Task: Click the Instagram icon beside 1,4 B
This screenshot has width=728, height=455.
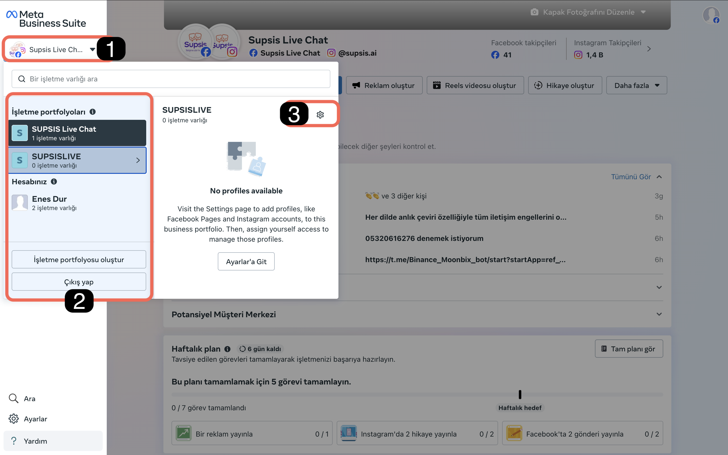Action: click(x=578, y=55)
